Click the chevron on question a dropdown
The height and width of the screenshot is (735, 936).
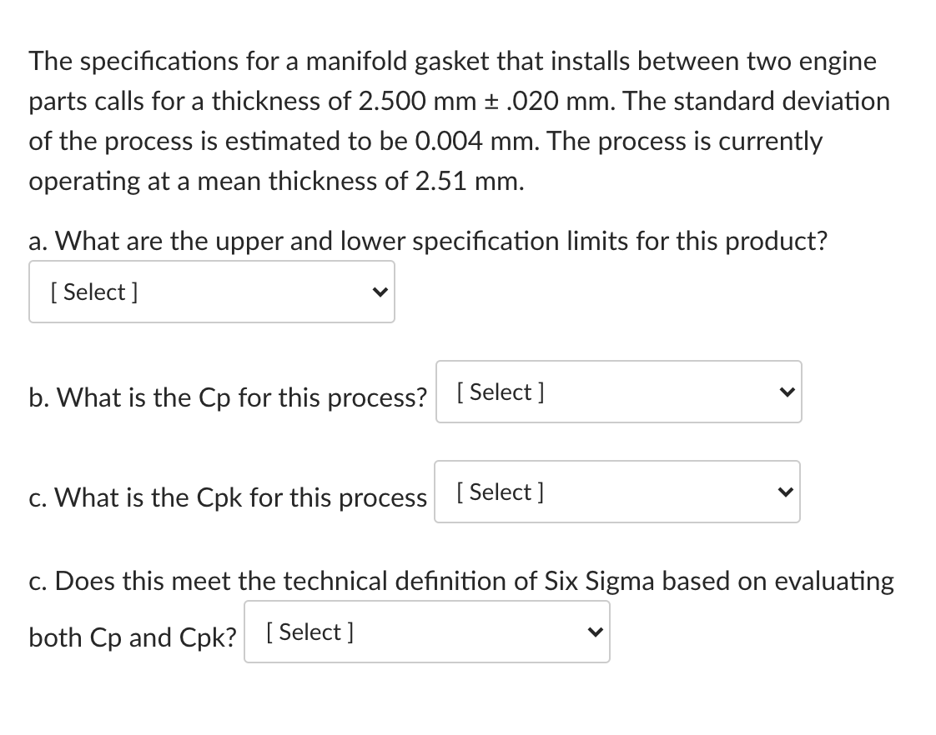380,292
